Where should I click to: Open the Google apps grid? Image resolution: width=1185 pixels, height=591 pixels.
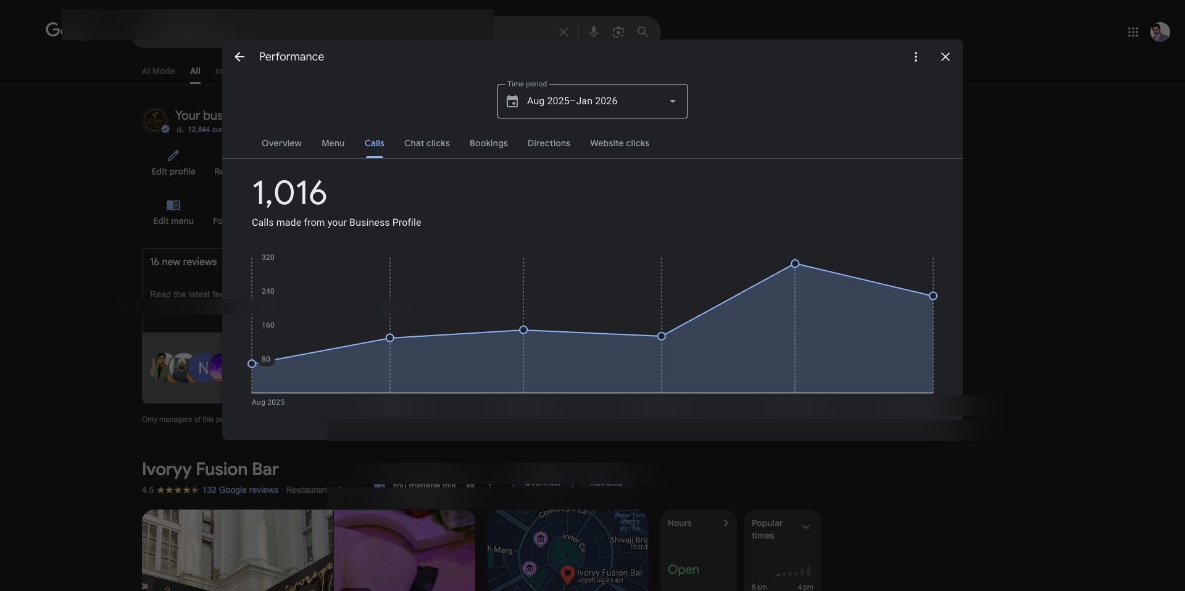pos(1133,32)
